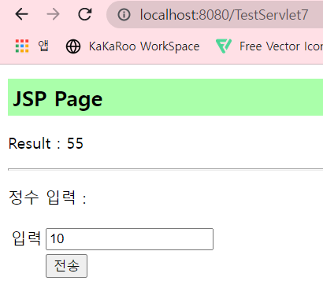Click the forward navigation arrow

(54, 14)
